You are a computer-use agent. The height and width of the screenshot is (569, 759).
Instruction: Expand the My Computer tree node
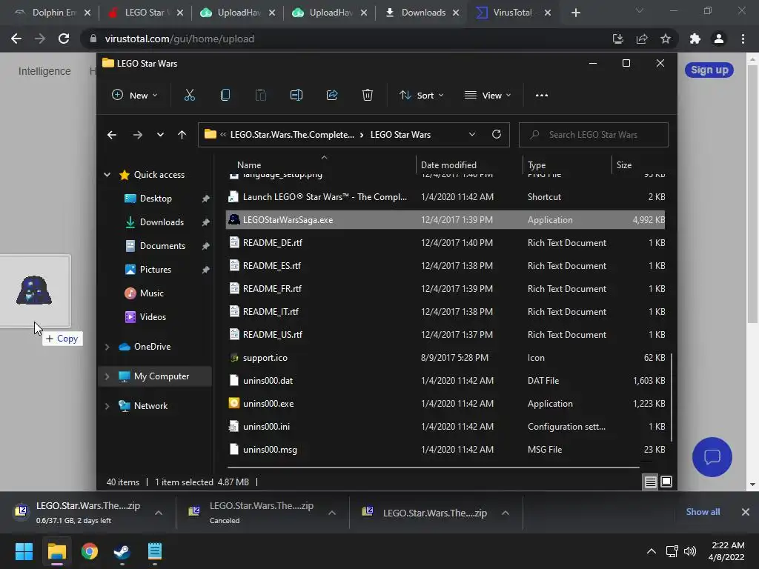pyautogui.click(x=107, y=376)
